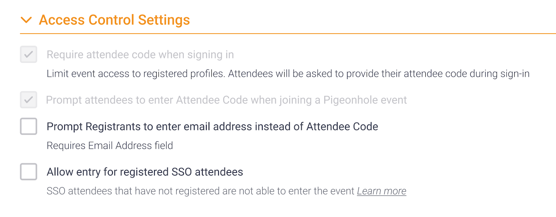The image size is (556, 217).
Task: Click 'Prompt Registrants to enter email address' label
Action: tap(212, 126)
